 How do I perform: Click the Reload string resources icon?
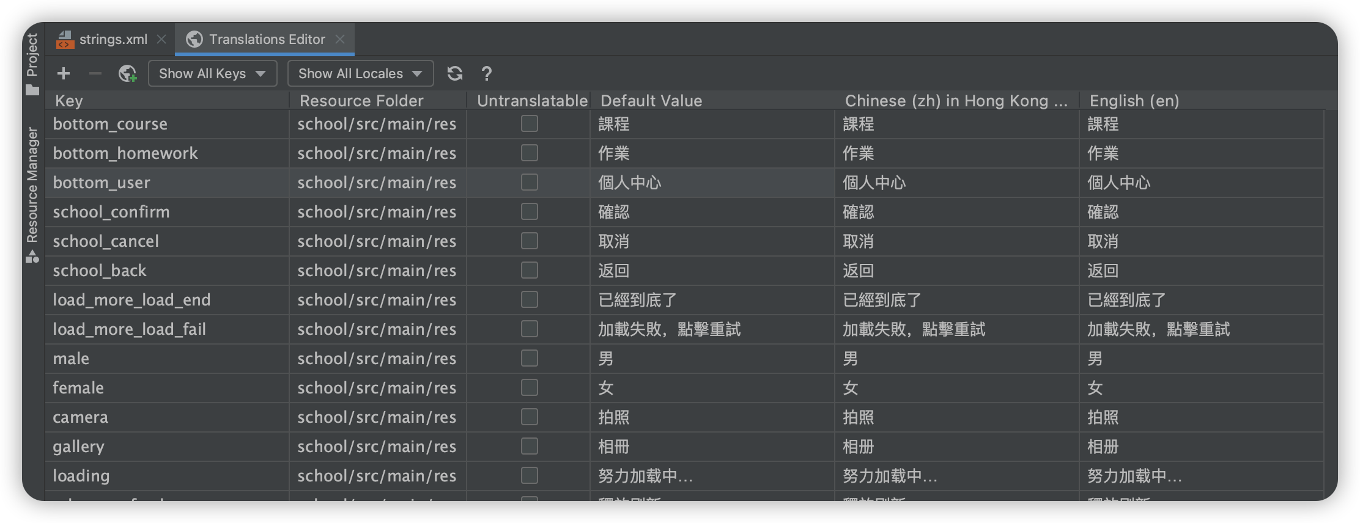point(455,74)
